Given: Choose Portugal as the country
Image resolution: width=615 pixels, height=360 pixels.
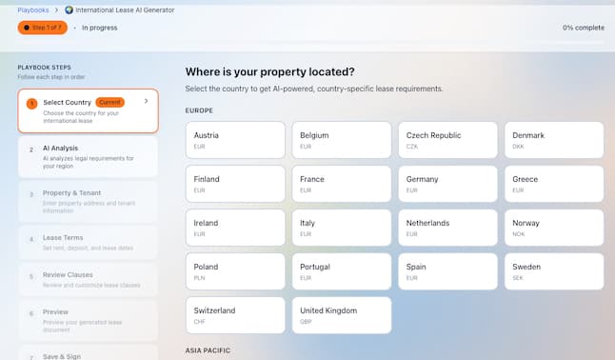Looking at the screenshot, I should (342, 271).
